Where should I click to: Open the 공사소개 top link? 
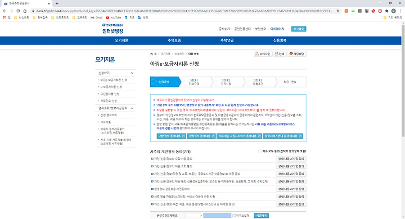pyautogui.click(x=224, y=29)
